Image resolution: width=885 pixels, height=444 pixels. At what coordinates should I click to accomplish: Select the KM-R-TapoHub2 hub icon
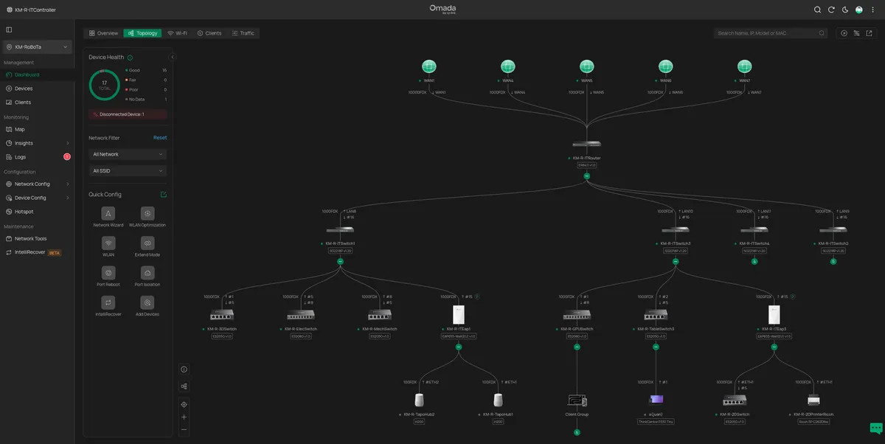(419, 400)
